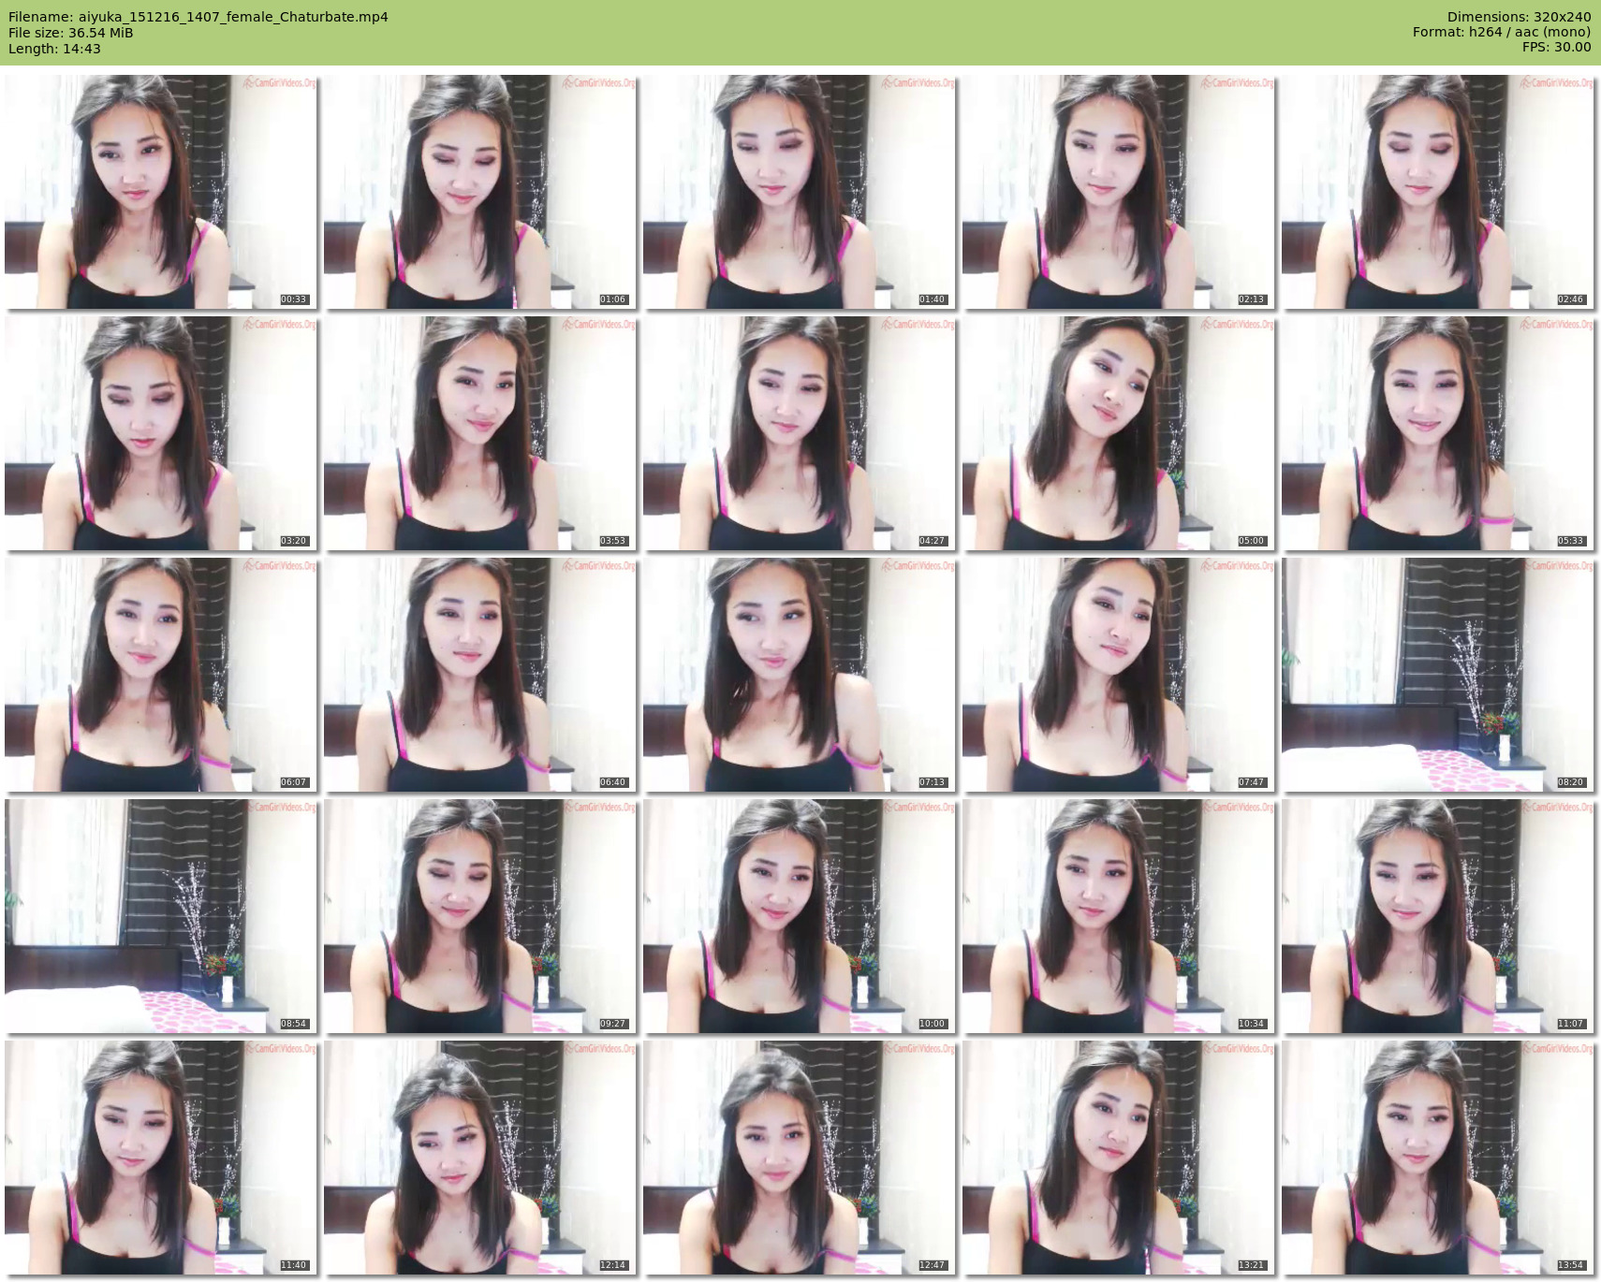Click the FPS 30.00 header text
Image resolution: width=1601 pixels, height=1282 pixels.
(1556, 47)
